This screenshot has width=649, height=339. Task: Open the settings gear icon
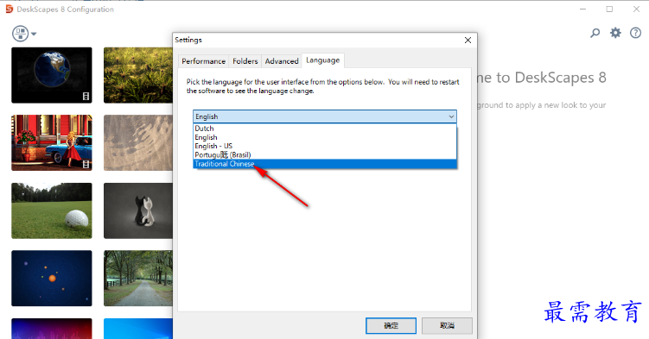pos(615,33)
